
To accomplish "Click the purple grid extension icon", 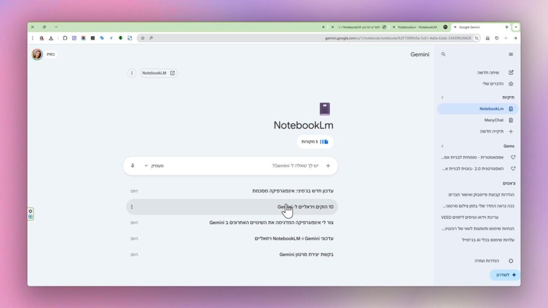I will click(x=74, y=38).
